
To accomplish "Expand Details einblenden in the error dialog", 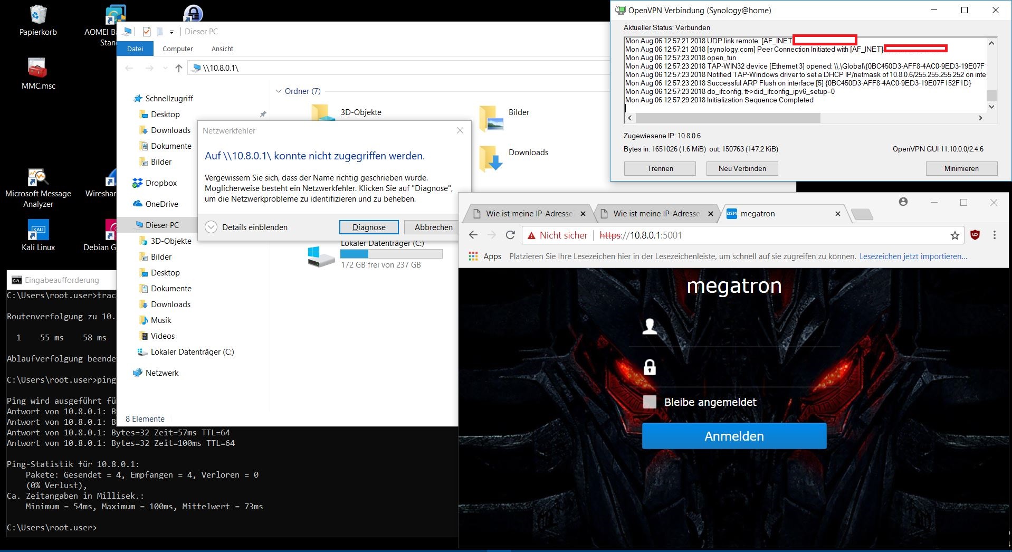I will pos(246,227).
